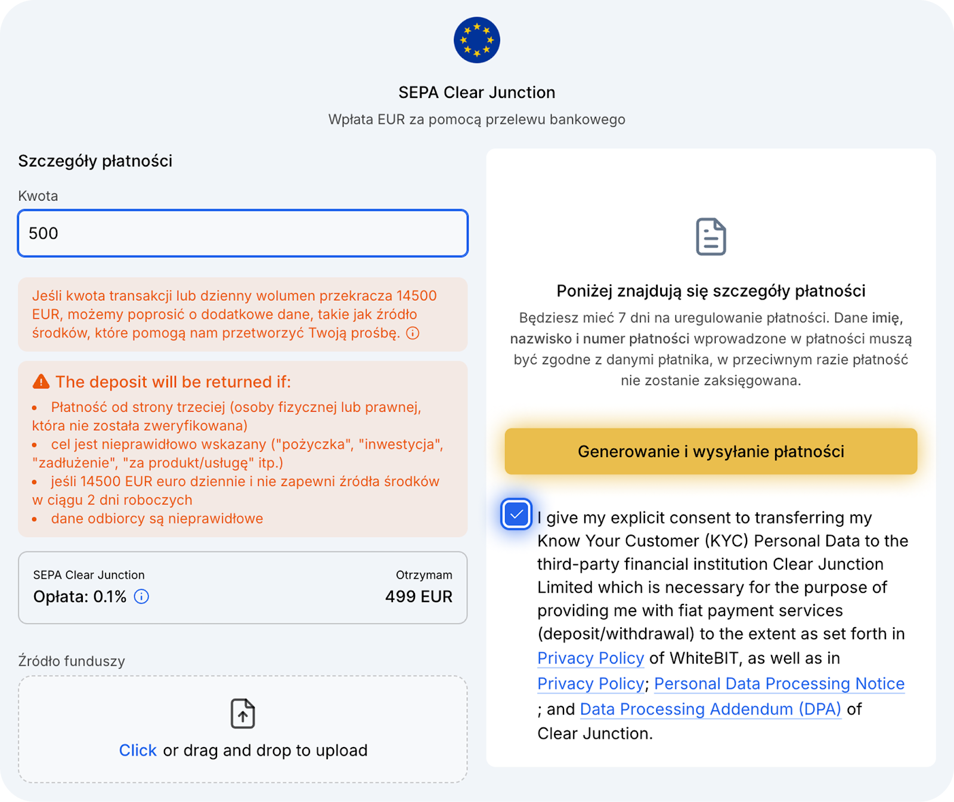The width and height of the screenshot is (954, 802).
Task: Click the file upload arrow icon
Action: pos(243,714)
